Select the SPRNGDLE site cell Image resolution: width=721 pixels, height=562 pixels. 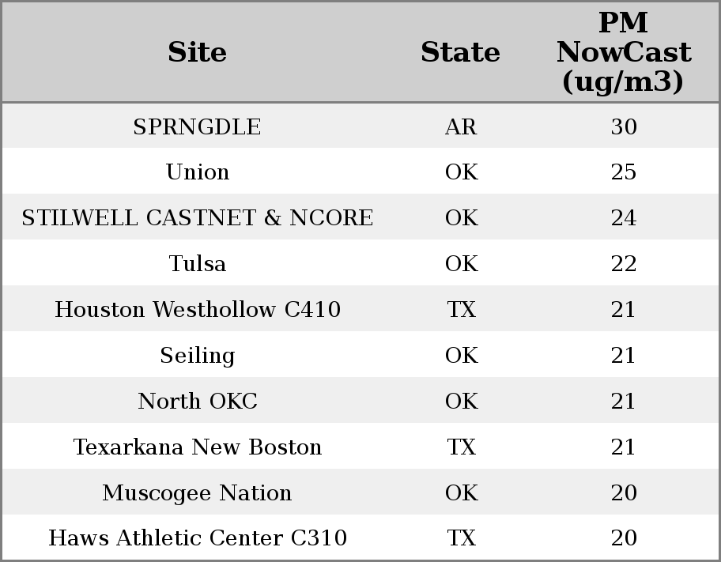[x=197, y=127]
